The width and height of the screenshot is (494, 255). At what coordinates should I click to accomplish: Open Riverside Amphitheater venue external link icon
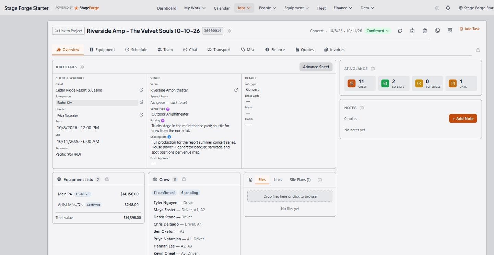tap(236, 90)
